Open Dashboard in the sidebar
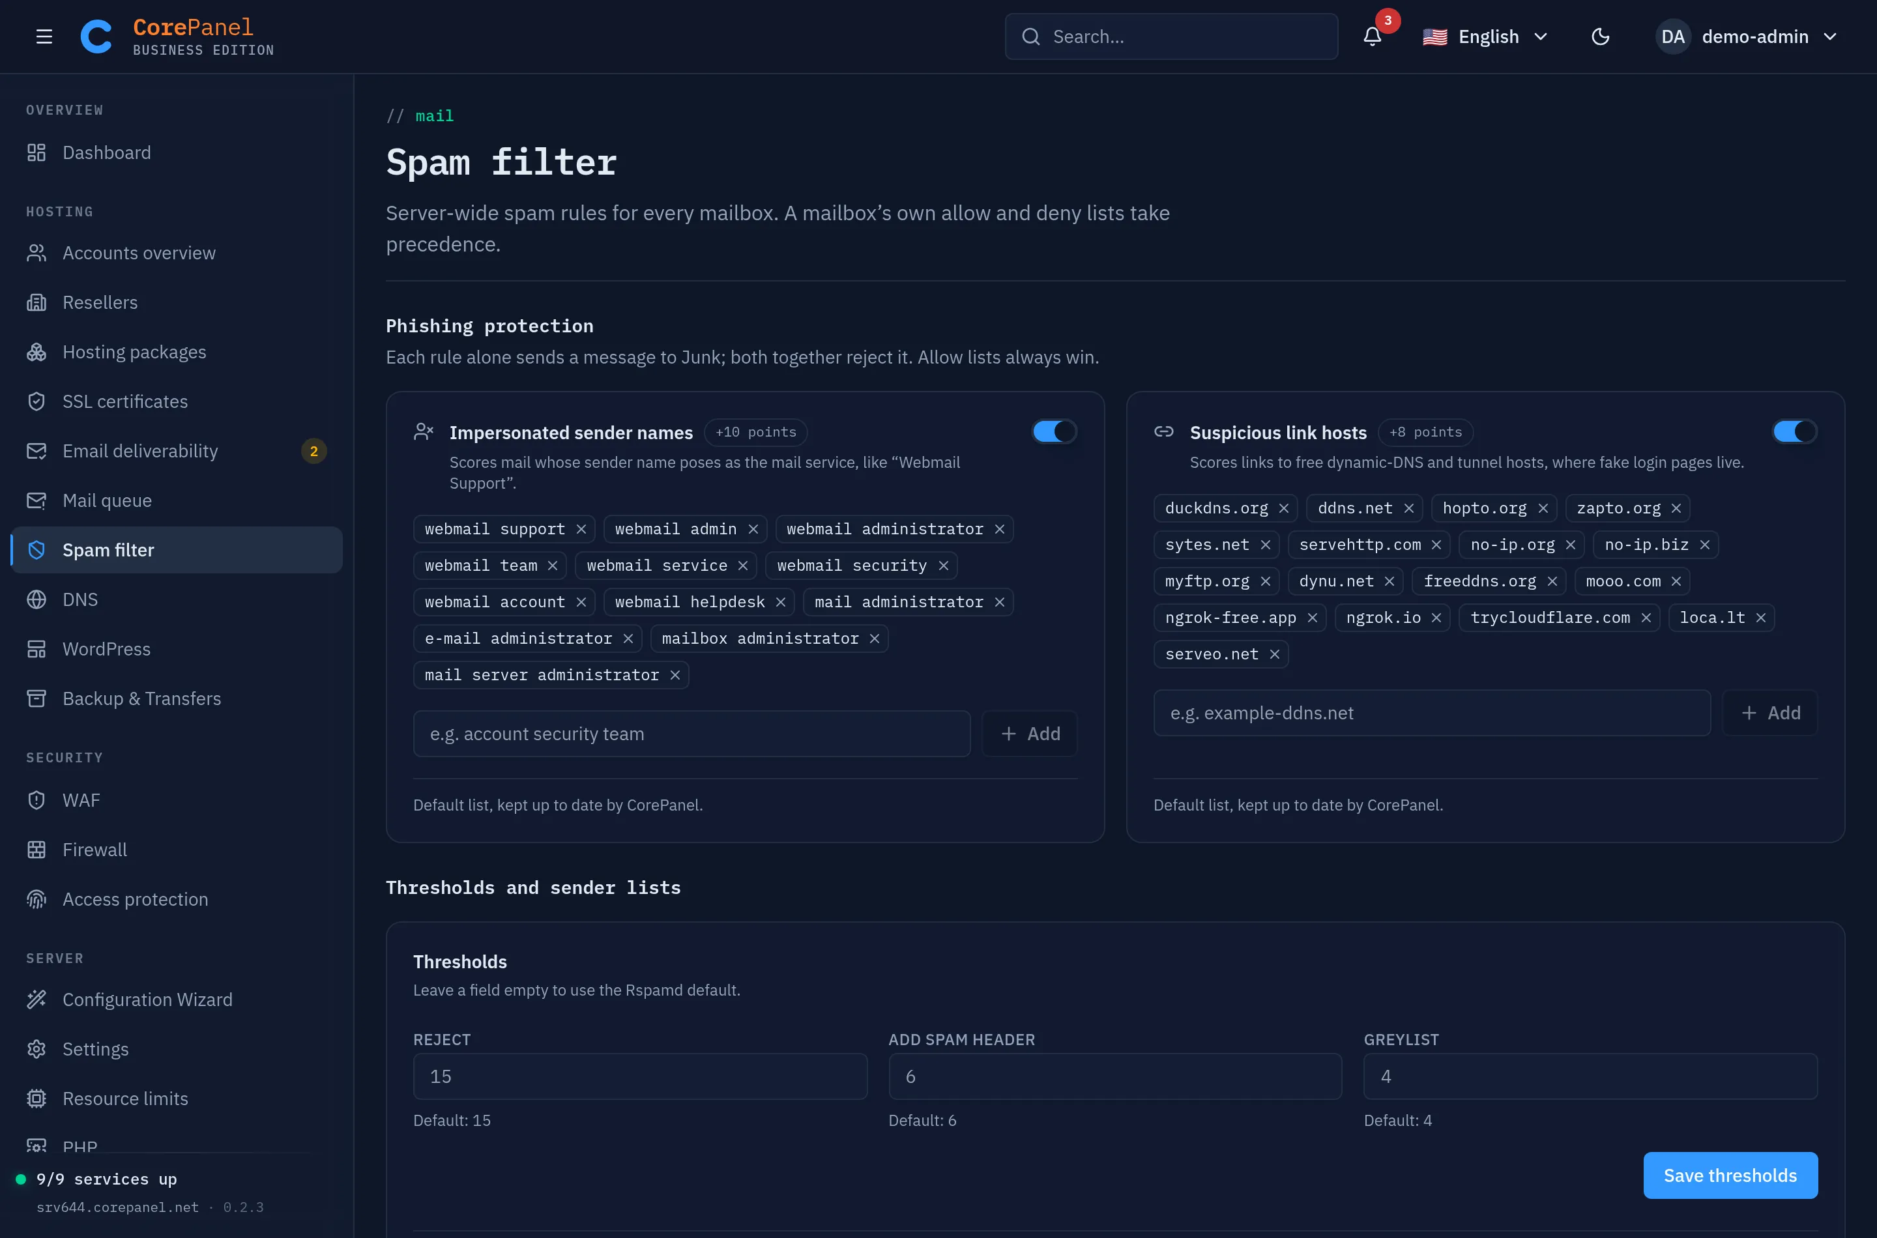Image resolution: width=1877 pixels, height=1238 pixels. pyautogui.click(x=177, y=152)
